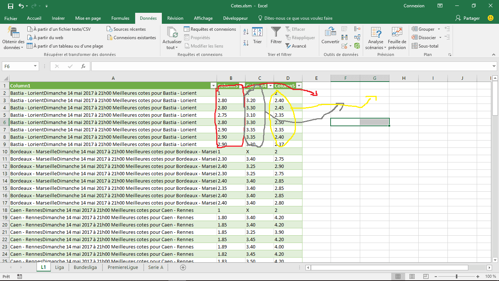
Task: Sort descending with the Z-A icon
Action: (246, 43)
